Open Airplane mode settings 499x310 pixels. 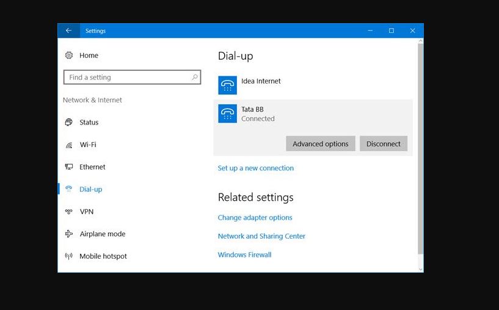(103, 234)
